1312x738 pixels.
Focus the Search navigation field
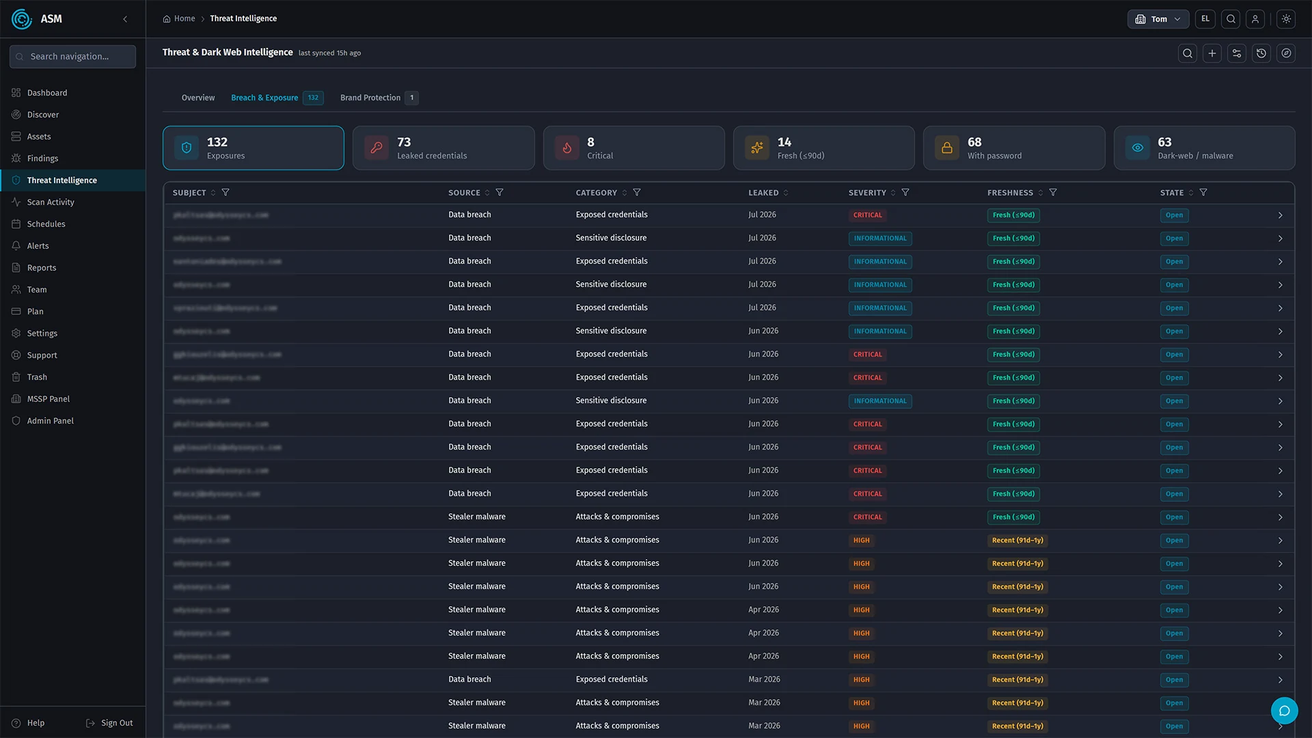72,57
